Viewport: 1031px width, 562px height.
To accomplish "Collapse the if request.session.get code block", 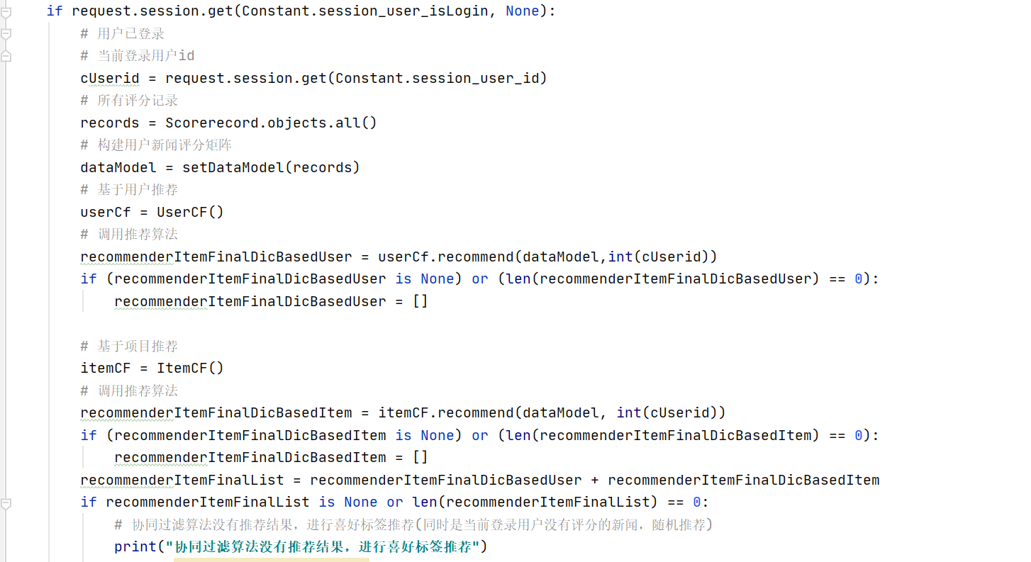I will tap(6, 11).
